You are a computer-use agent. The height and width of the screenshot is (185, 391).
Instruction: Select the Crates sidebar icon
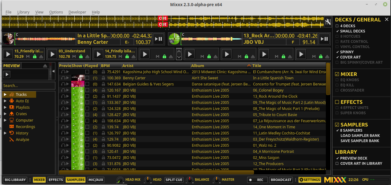12,114
